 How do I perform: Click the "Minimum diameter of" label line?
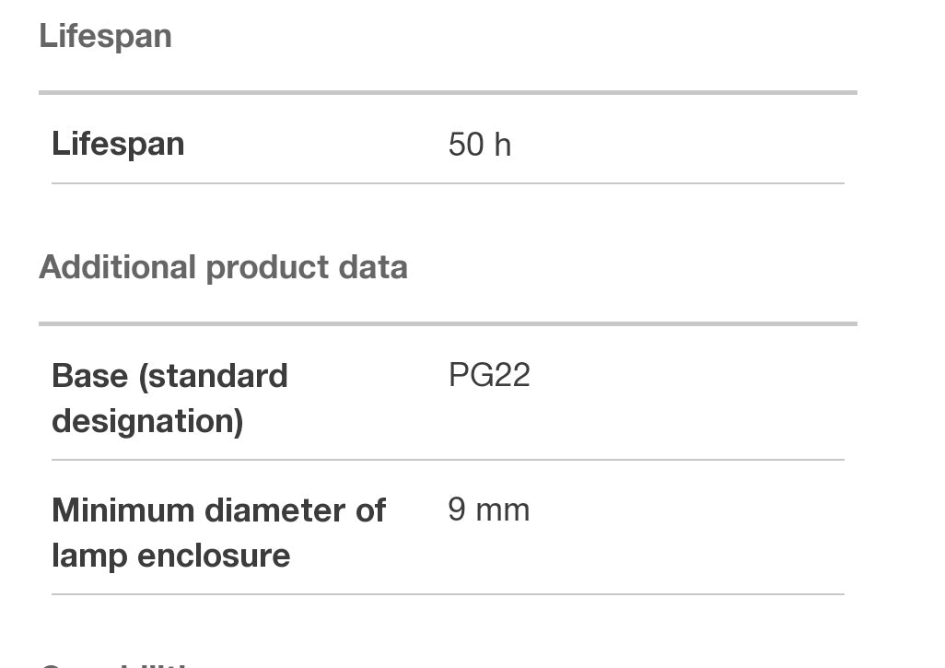(x=218, y=510)
